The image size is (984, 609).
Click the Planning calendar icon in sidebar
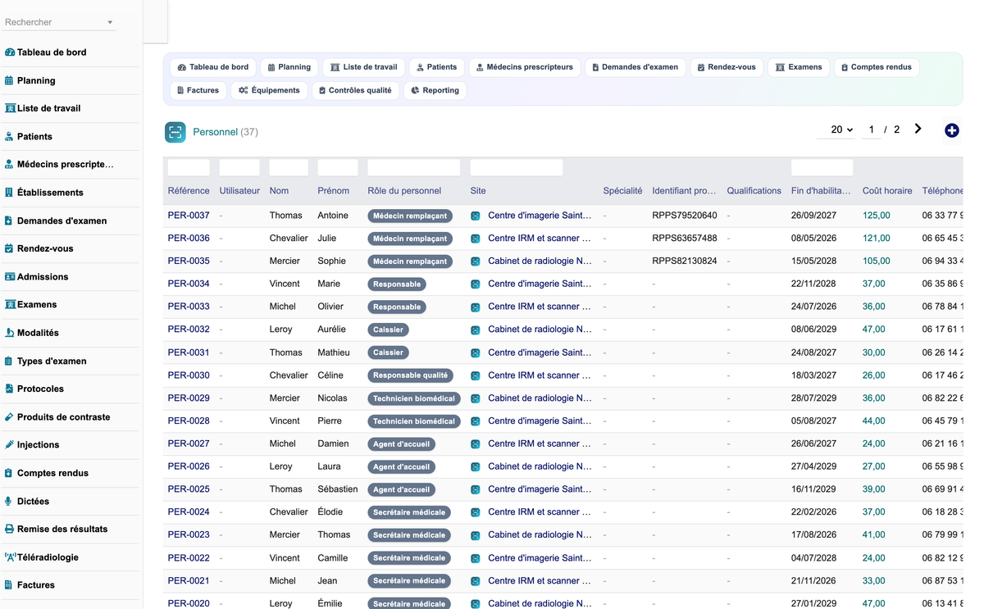pos(9,80)
